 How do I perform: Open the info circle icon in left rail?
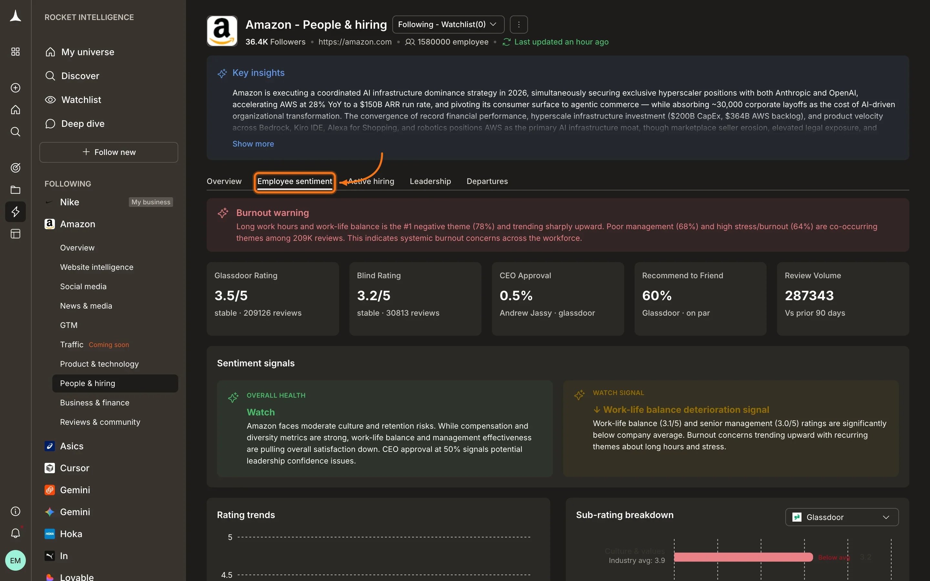[15, 511]
